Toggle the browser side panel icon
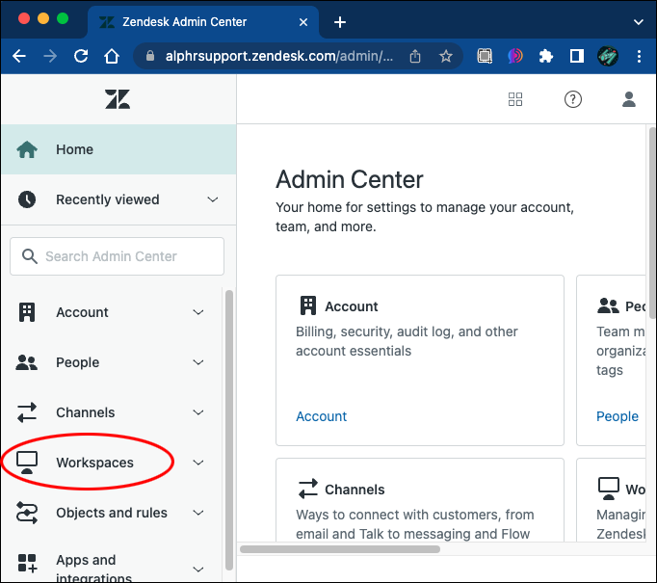The height and width of the screenshot is (583, 657). [577, 56]
